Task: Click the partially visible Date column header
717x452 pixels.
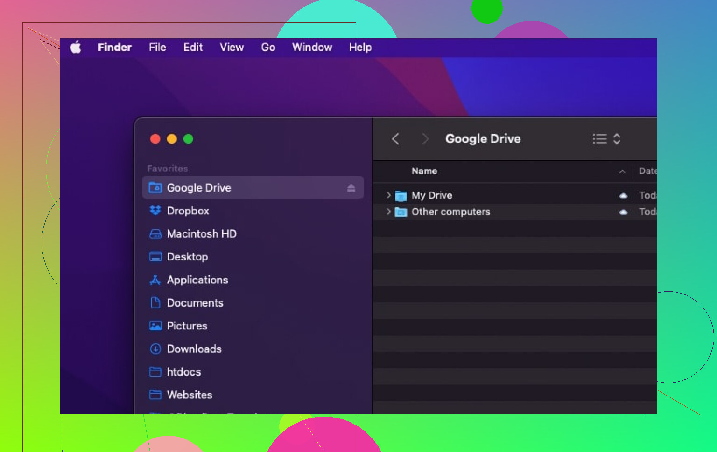Action: coord(647,171)
